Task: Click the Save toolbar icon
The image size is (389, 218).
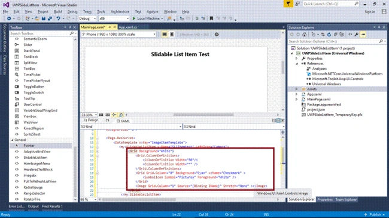Action: coord(44,19)
